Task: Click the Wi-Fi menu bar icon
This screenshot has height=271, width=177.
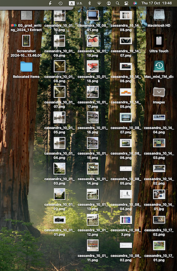Action: coord(99,3)
